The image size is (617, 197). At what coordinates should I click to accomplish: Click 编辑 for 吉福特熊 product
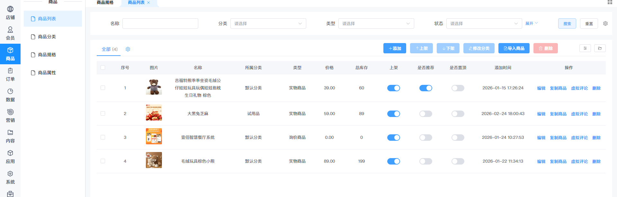[541, 88]
